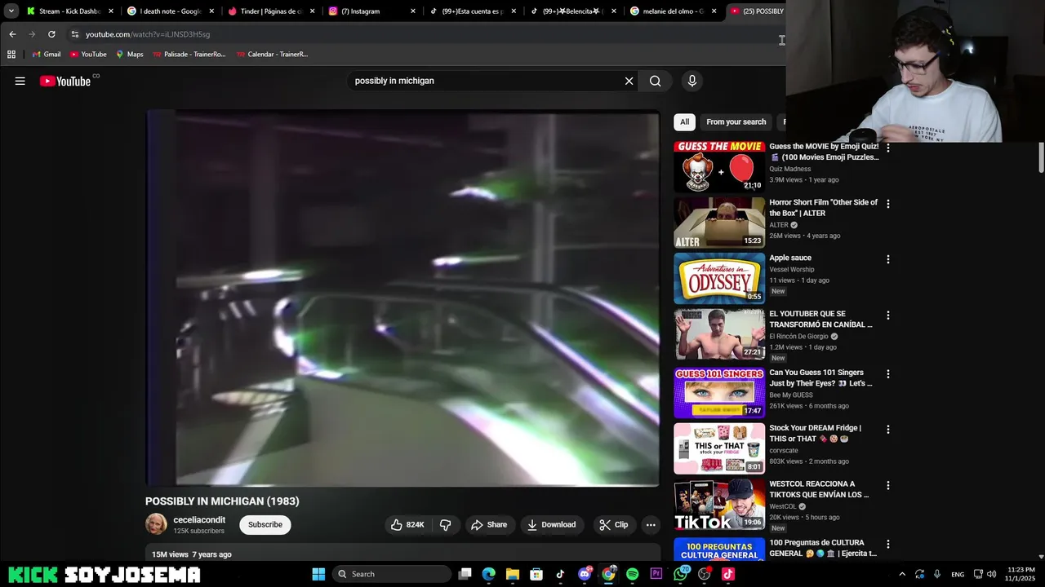The height and width of the screenshot is (587, 1045).
Task: Open WhatsApp from the taskbar
Action: 681,574
